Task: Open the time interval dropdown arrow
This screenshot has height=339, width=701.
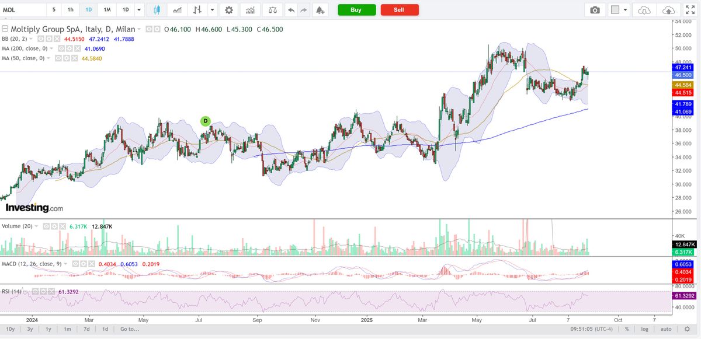Action: [138, 10]
